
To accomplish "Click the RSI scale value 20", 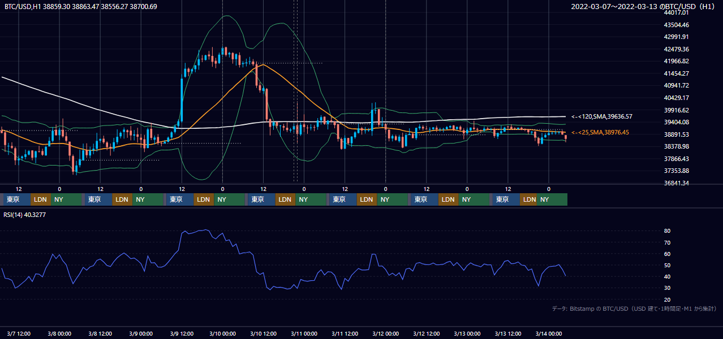I will click(667, 299).
